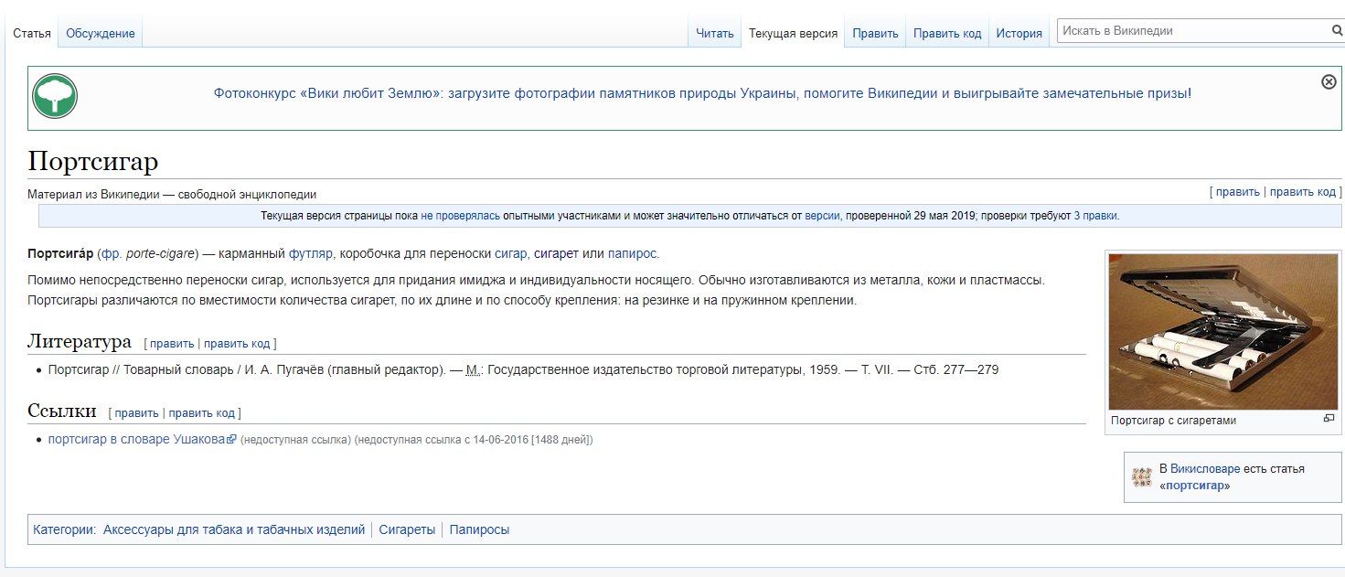Open the Вики любит Землю contest link
Image resolution: width=1345 pixels, height=577 pixels.
702,93
